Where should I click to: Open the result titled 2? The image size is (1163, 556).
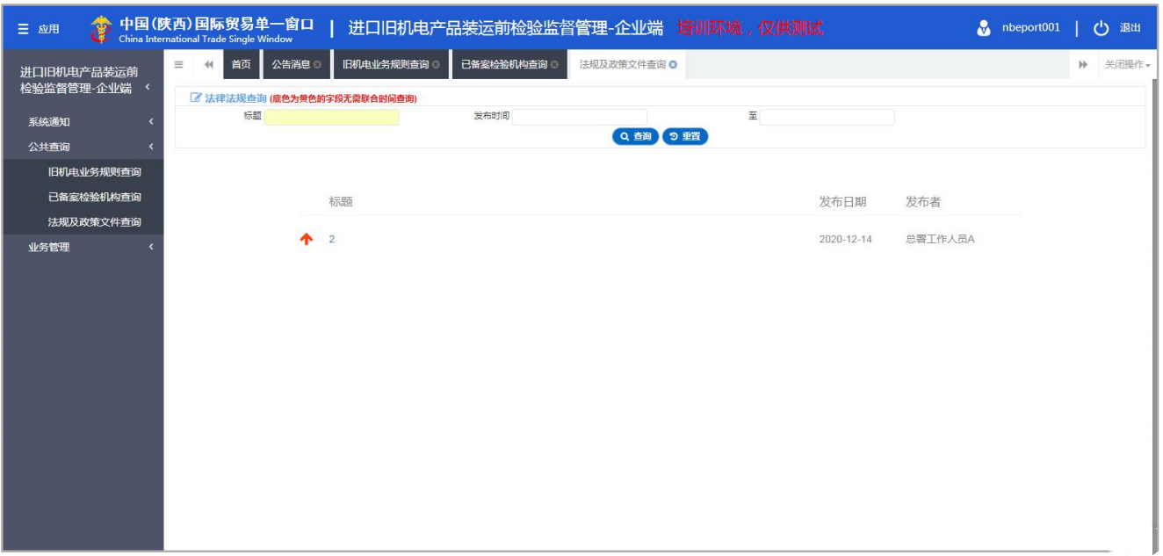coord(332,239)
